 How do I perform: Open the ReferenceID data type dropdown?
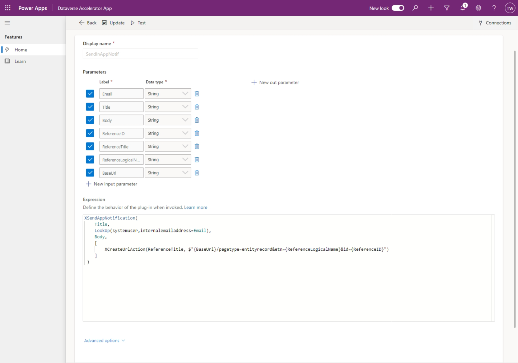[168, 133]
